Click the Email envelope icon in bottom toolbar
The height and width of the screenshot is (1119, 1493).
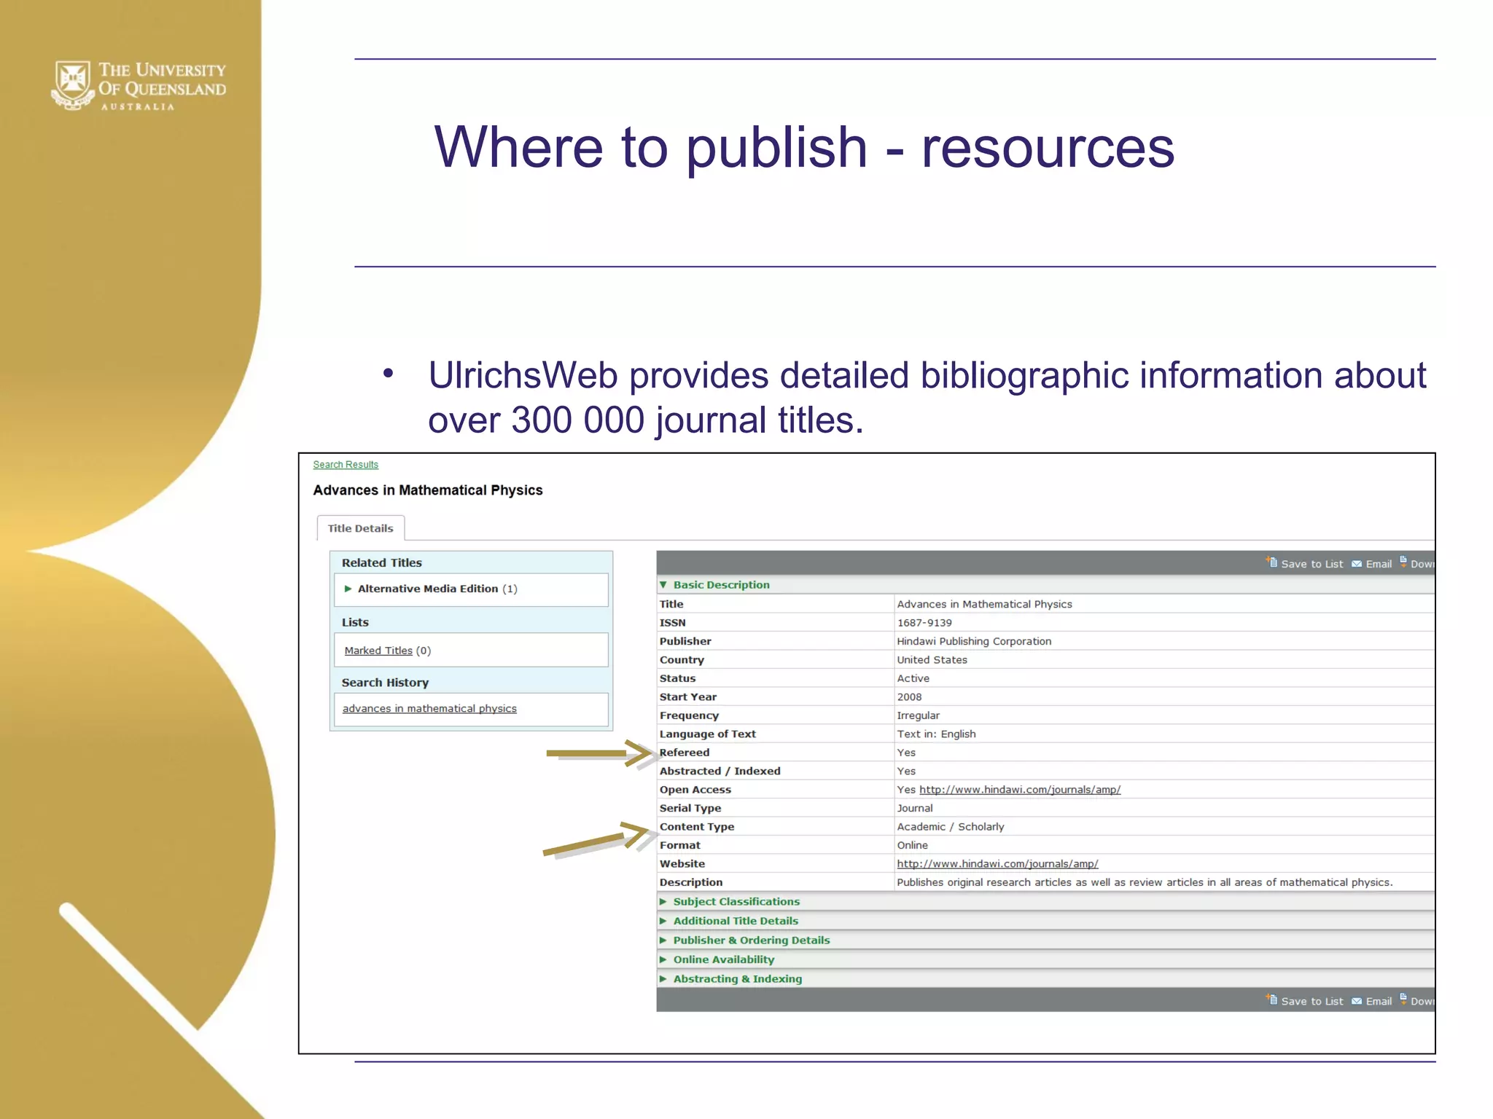click(1357, 1001)
